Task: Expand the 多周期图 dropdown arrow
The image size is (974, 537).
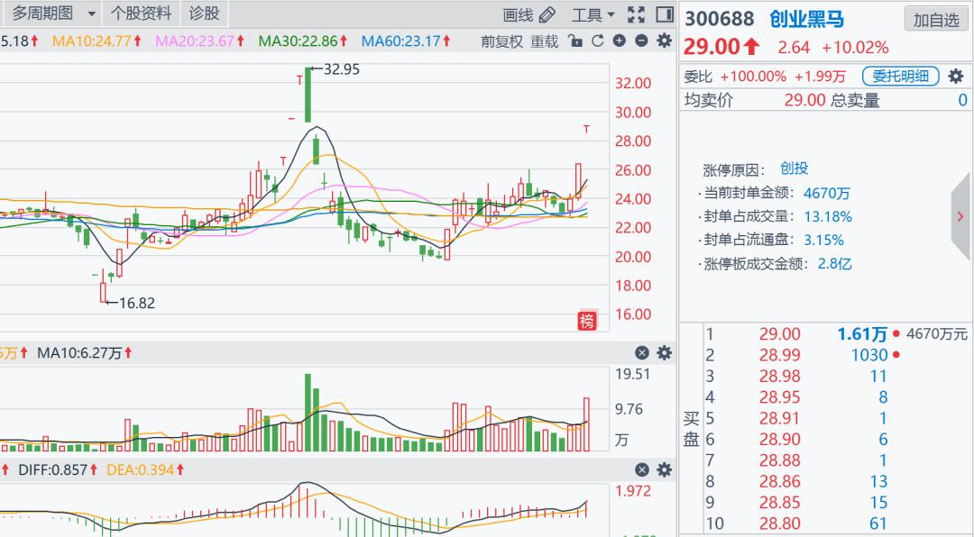Action: 91,14
